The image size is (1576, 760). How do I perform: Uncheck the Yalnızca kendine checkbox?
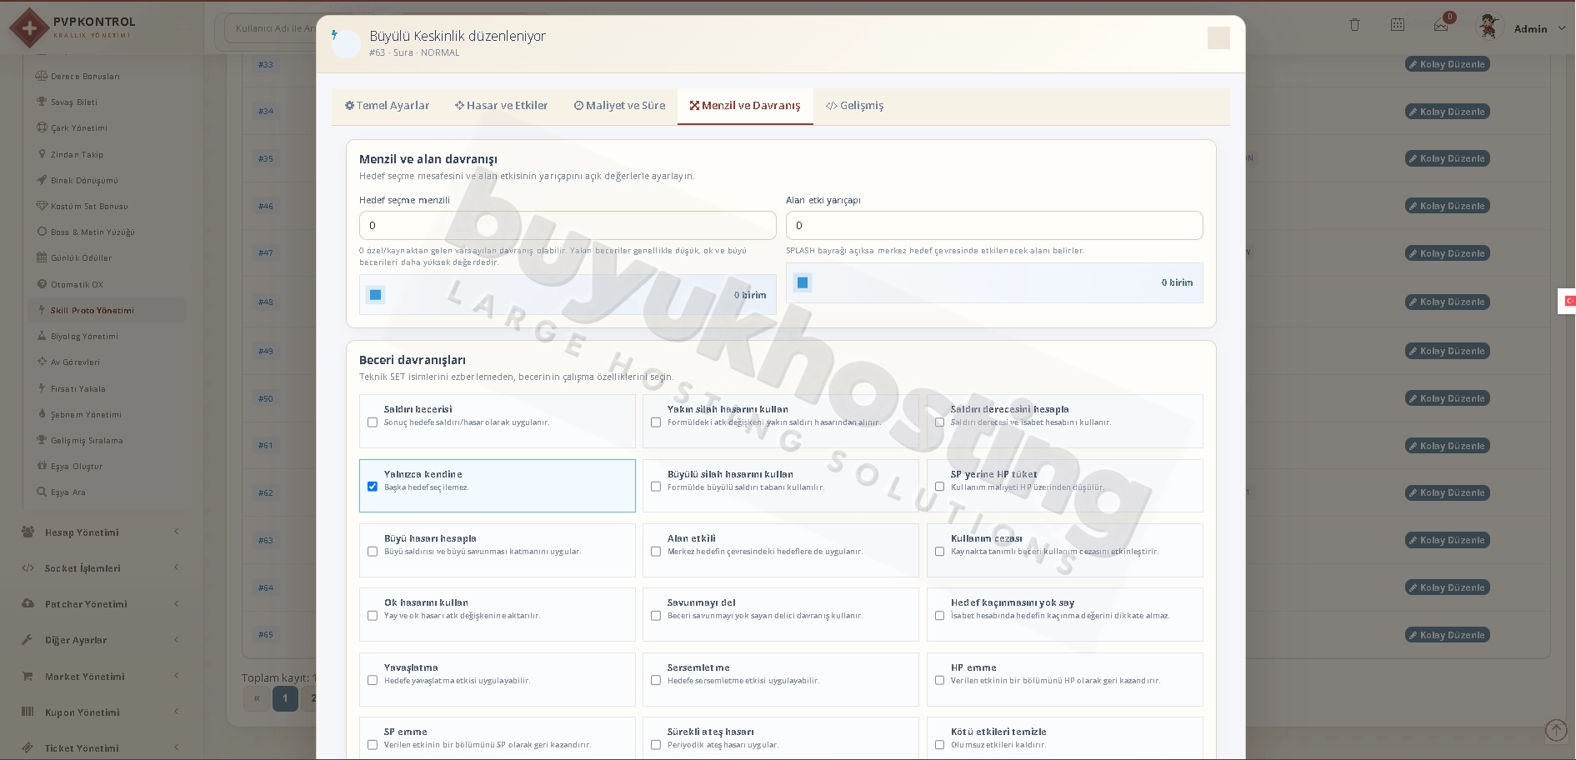[373, 487]
